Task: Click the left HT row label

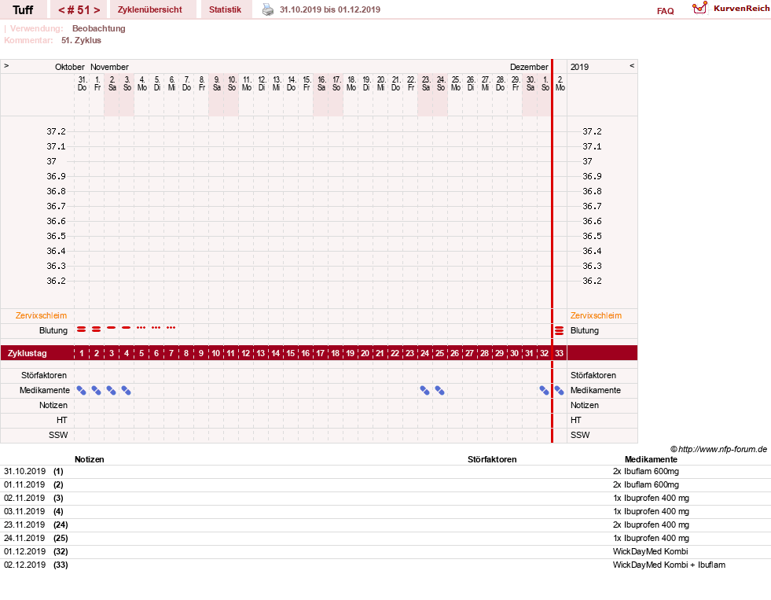Action: [61, 420]
